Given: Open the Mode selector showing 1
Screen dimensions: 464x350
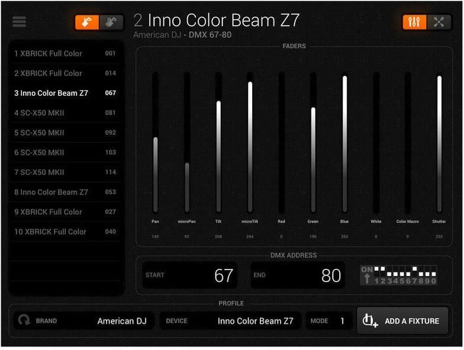Looking at the screenshot, I should [x=329, y=320].
